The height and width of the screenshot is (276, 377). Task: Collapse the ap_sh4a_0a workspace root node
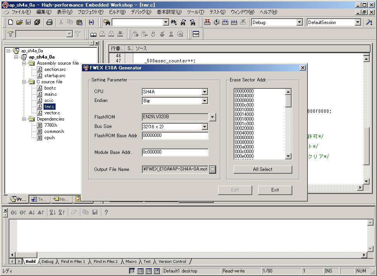(x=8, y=51)
